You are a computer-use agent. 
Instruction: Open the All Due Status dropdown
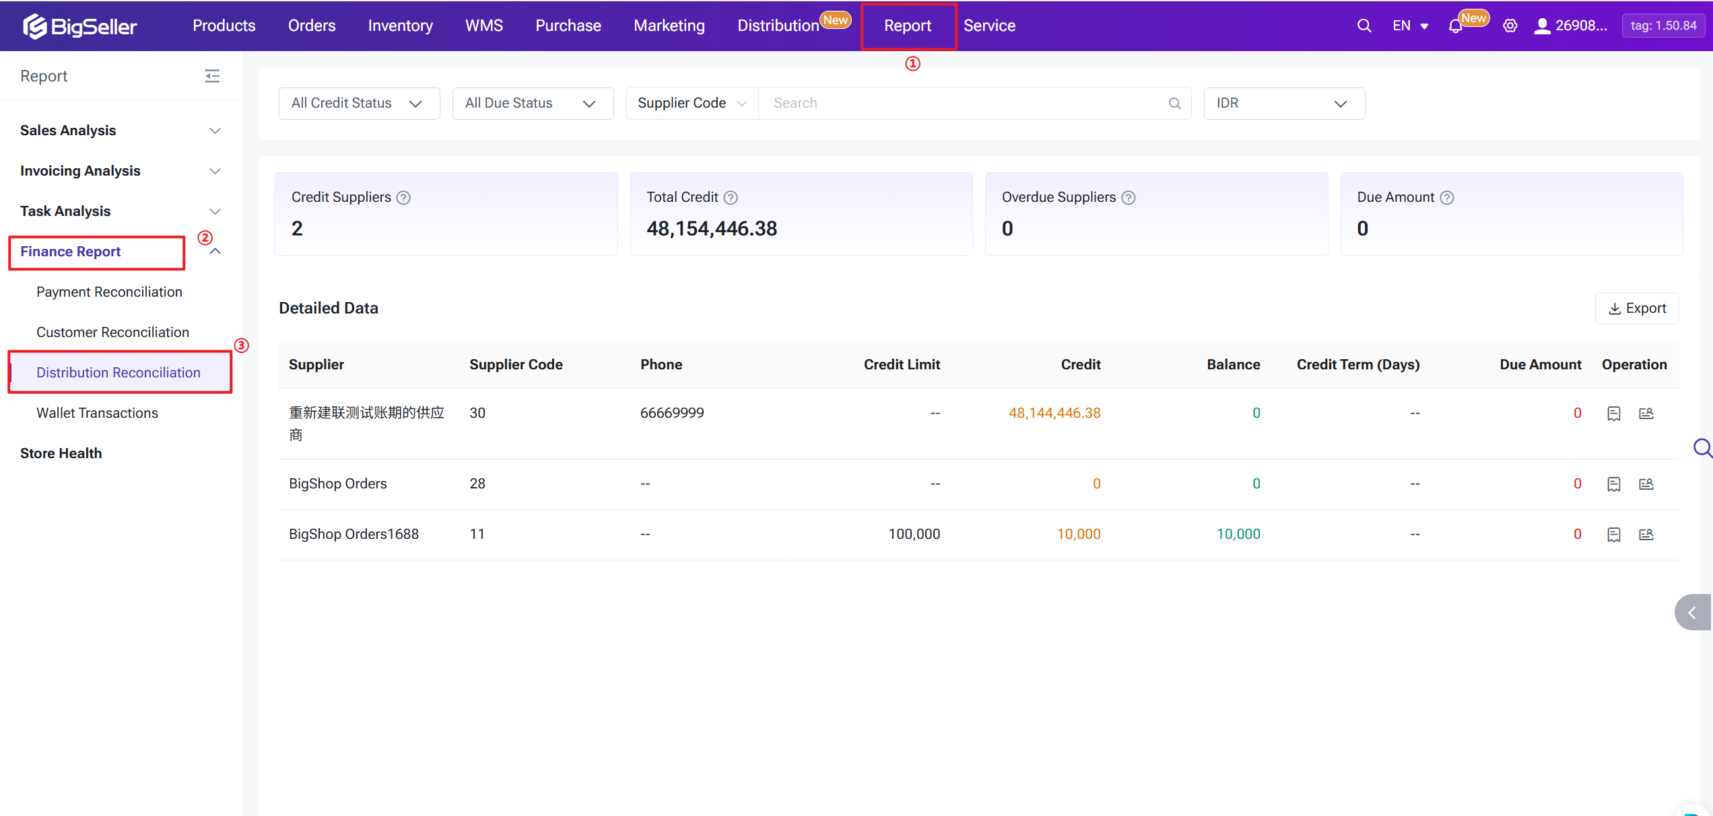click(533, 104)
